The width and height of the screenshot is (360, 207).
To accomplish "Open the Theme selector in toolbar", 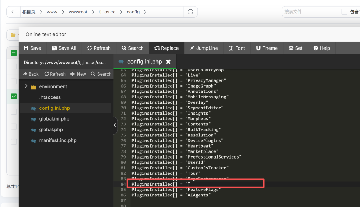I will pyautogui.click(x=267, y=48).
